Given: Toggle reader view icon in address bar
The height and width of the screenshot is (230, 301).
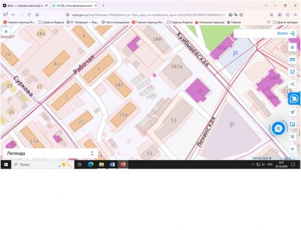Looking at the screenshot, I should [231, 14].
